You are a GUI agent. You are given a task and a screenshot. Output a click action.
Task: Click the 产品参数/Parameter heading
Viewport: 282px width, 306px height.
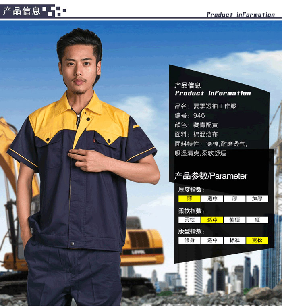(x=211, y=176)
